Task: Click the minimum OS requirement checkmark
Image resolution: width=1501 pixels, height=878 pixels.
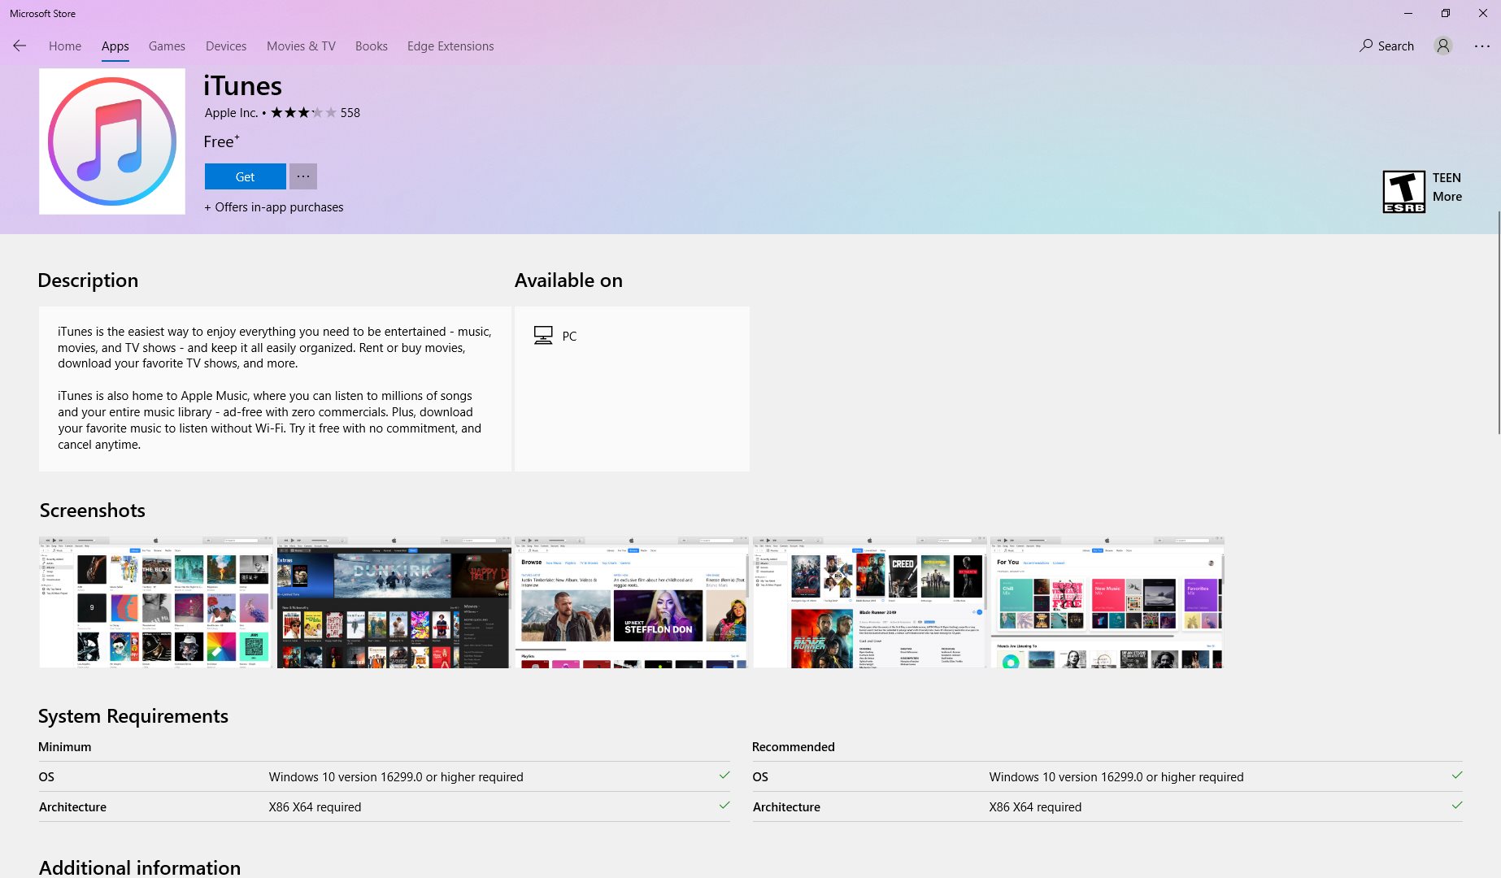Action: (x=724, y=776)
